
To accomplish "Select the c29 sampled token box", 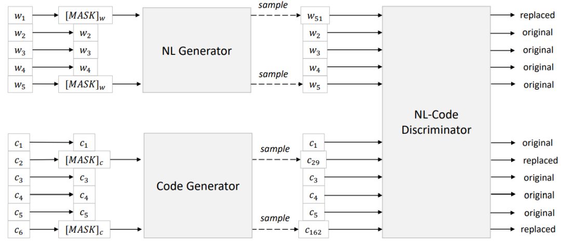I will pyautogui.click(x=314, y=161).
